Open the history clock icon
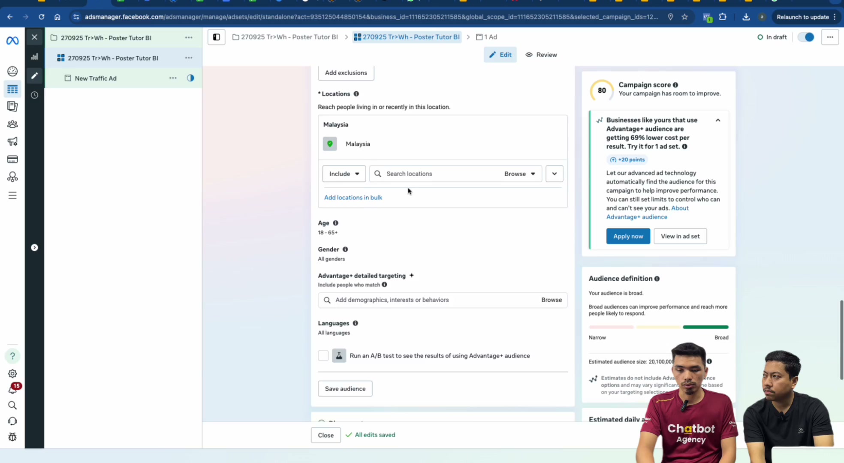Image resolution: width=844 pixels, height=463 pixels. tap(35, 95)
